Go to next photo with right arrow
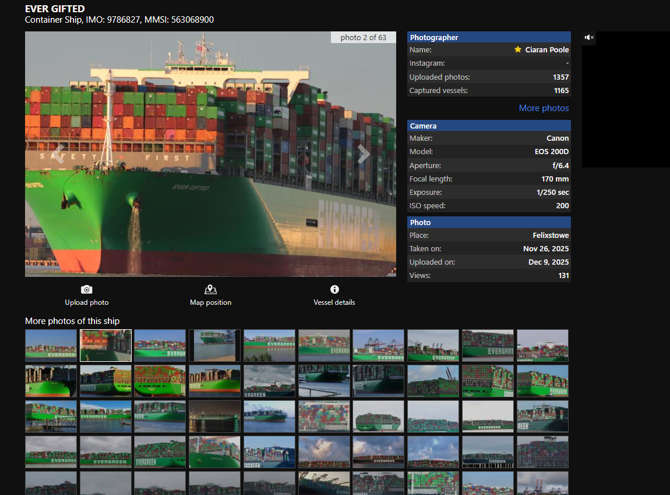 tap(364, 154)
